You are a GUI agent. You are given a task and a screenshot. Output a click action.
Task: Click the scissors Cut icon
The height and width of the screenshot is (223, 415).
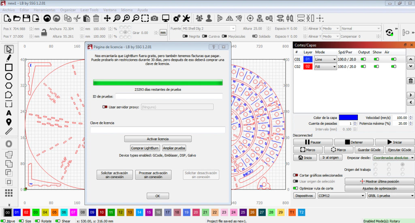77,18
